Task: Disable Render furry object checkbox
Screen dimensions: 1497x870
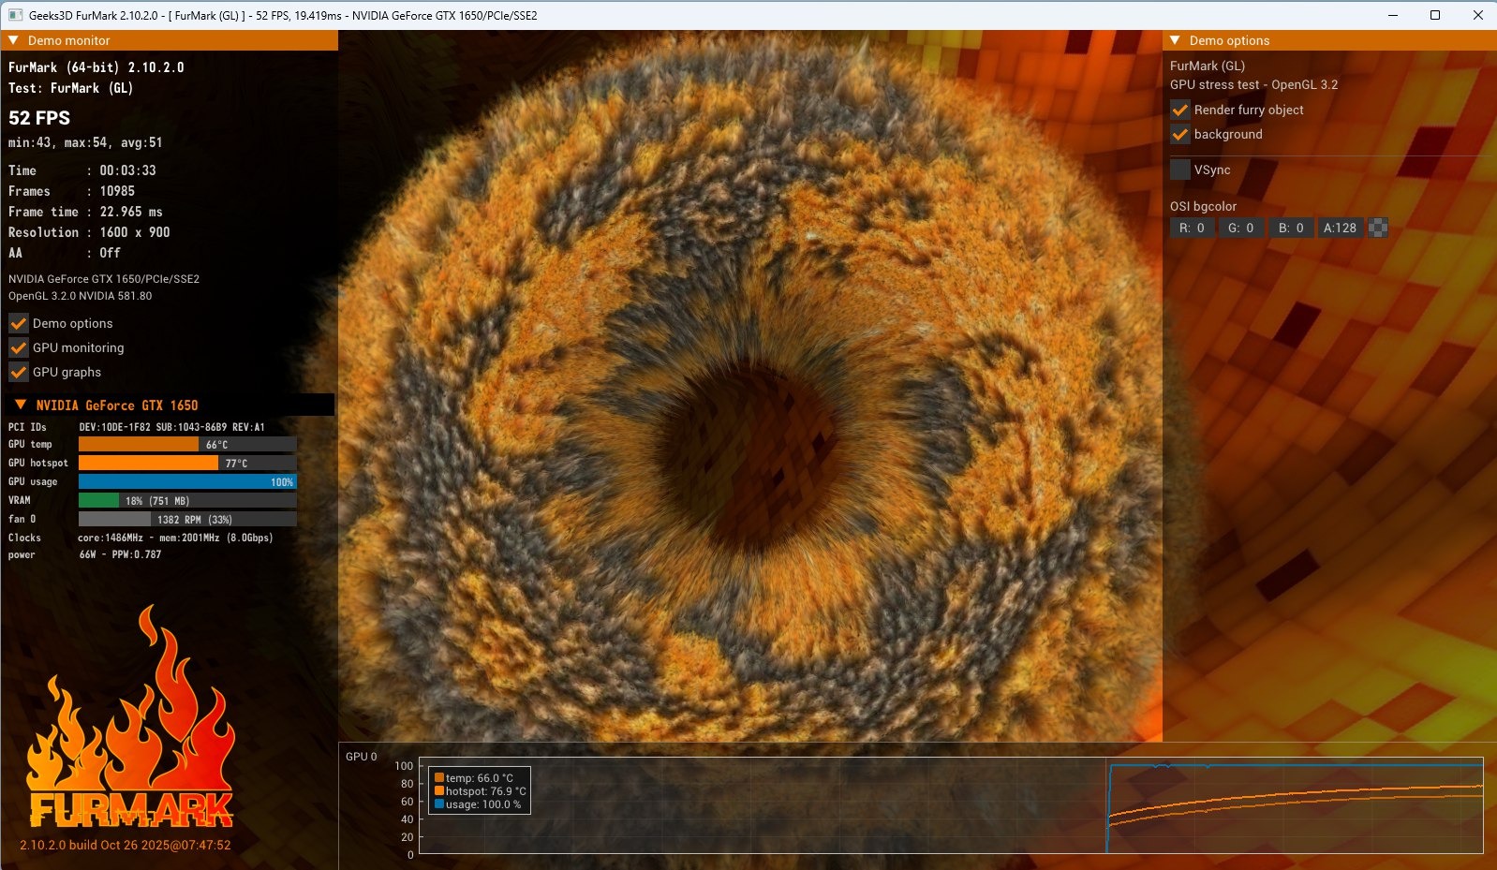Action: coord(1180,110)
